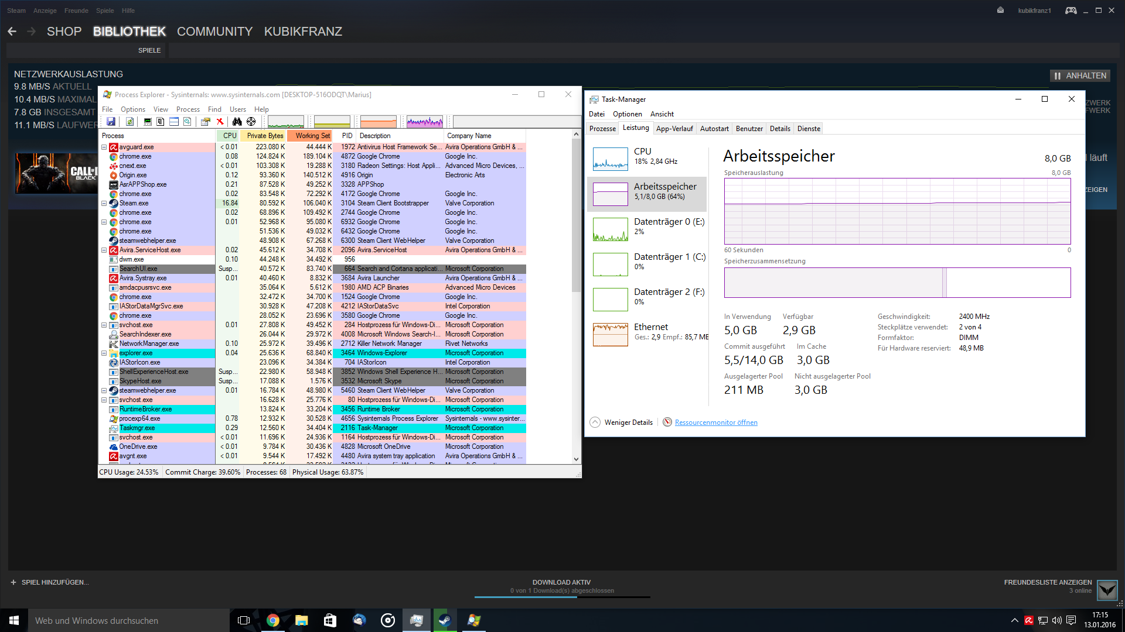The height and width of the screenshot is (632, 1125).
Task: Open the process Properties toolbar icon
Action: coord(205,122)
